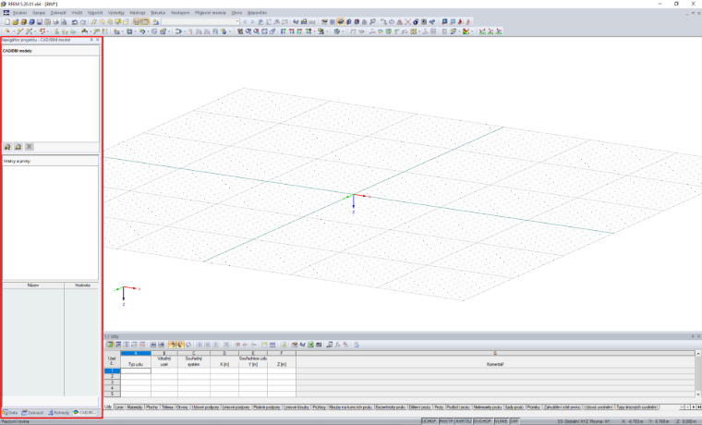Open the Okno menu

[x=236, y=13]
